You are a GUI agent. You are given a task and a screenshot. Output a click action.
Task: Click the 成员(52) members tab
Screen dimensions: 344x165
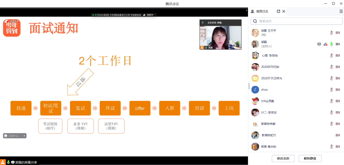(x=260, y=11)
